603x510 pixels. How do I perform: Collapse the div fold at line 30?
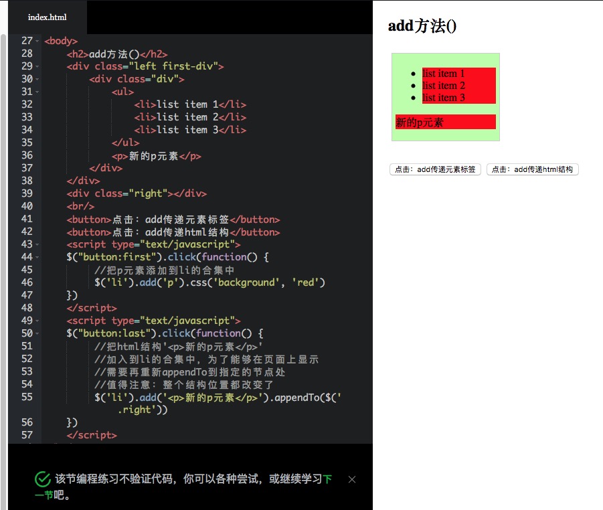pos(37,79)
